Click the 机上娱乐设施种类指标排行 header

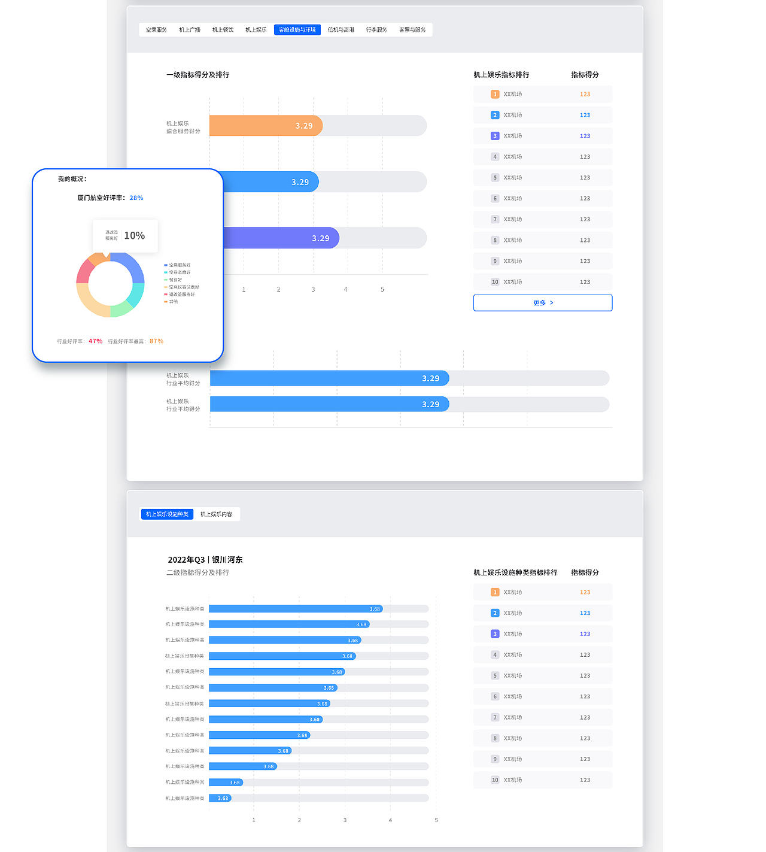(515, 573)
